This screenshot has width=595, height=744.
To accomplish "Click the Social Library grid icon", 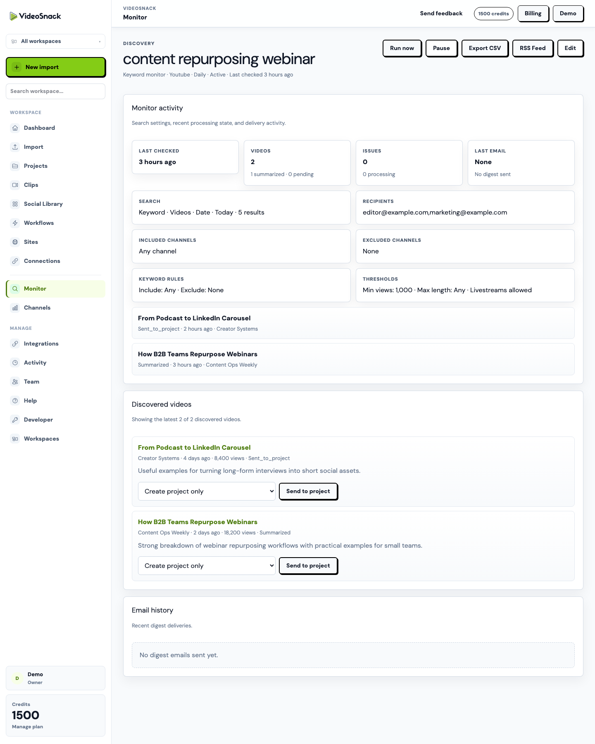I will (x=15, y=204).
